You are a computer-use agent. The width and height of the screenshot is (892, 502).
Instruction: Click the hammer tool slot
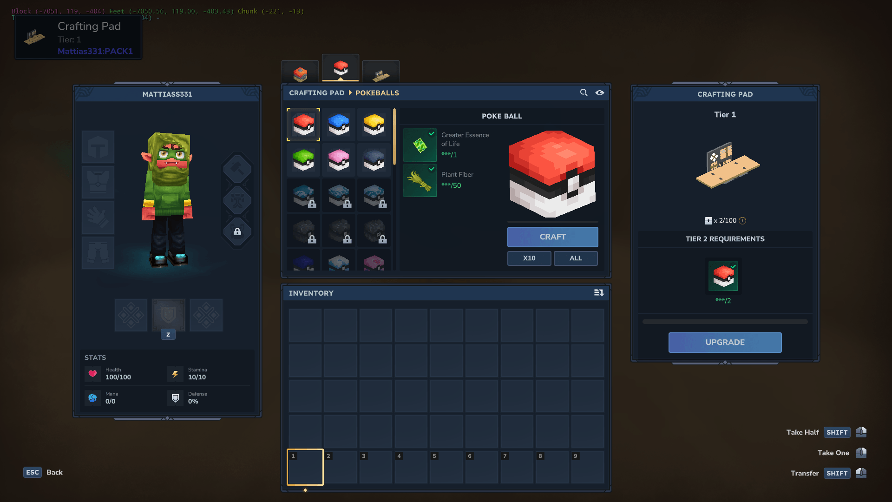(237, 169)
